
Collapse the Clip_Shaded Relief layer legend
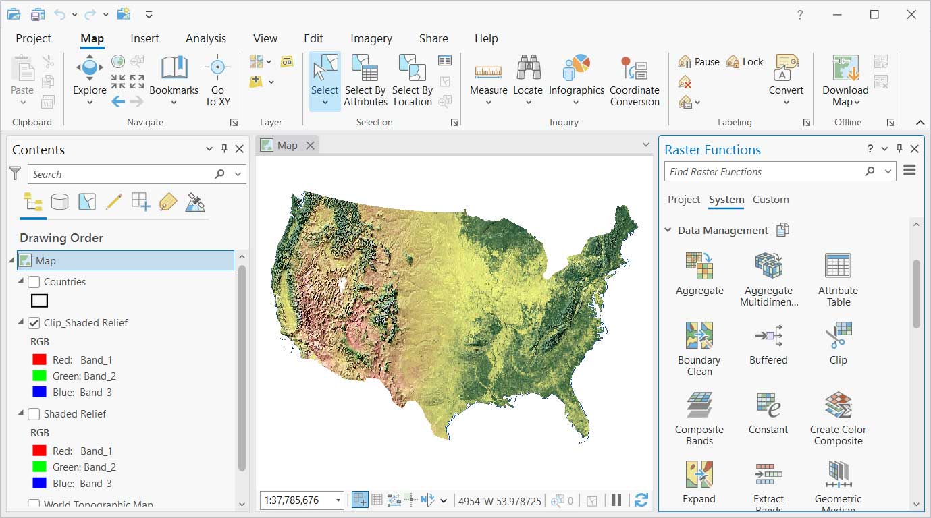click(21, 322)
